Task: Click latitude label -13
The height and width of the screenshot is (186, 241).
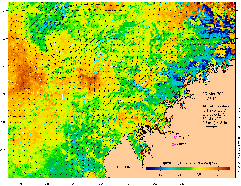Action: [3, 39]
